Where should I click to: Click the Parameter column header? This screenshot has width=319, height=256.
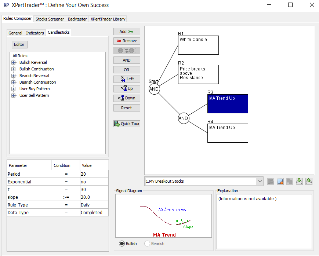29,165
